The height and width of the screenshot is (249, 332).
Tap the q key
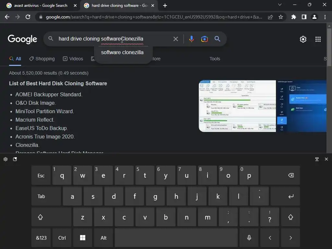(62, 175)
